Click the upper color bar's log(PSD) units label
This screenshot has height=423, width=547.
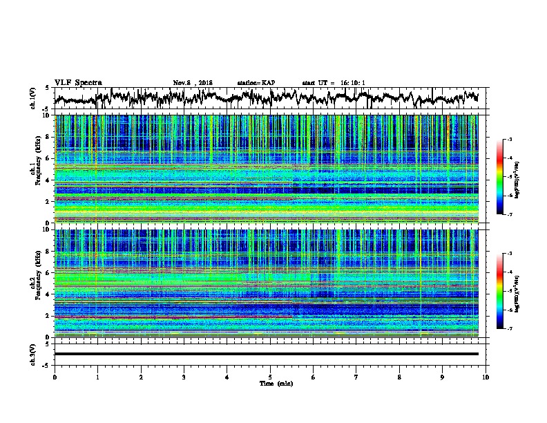click(517, 180)
